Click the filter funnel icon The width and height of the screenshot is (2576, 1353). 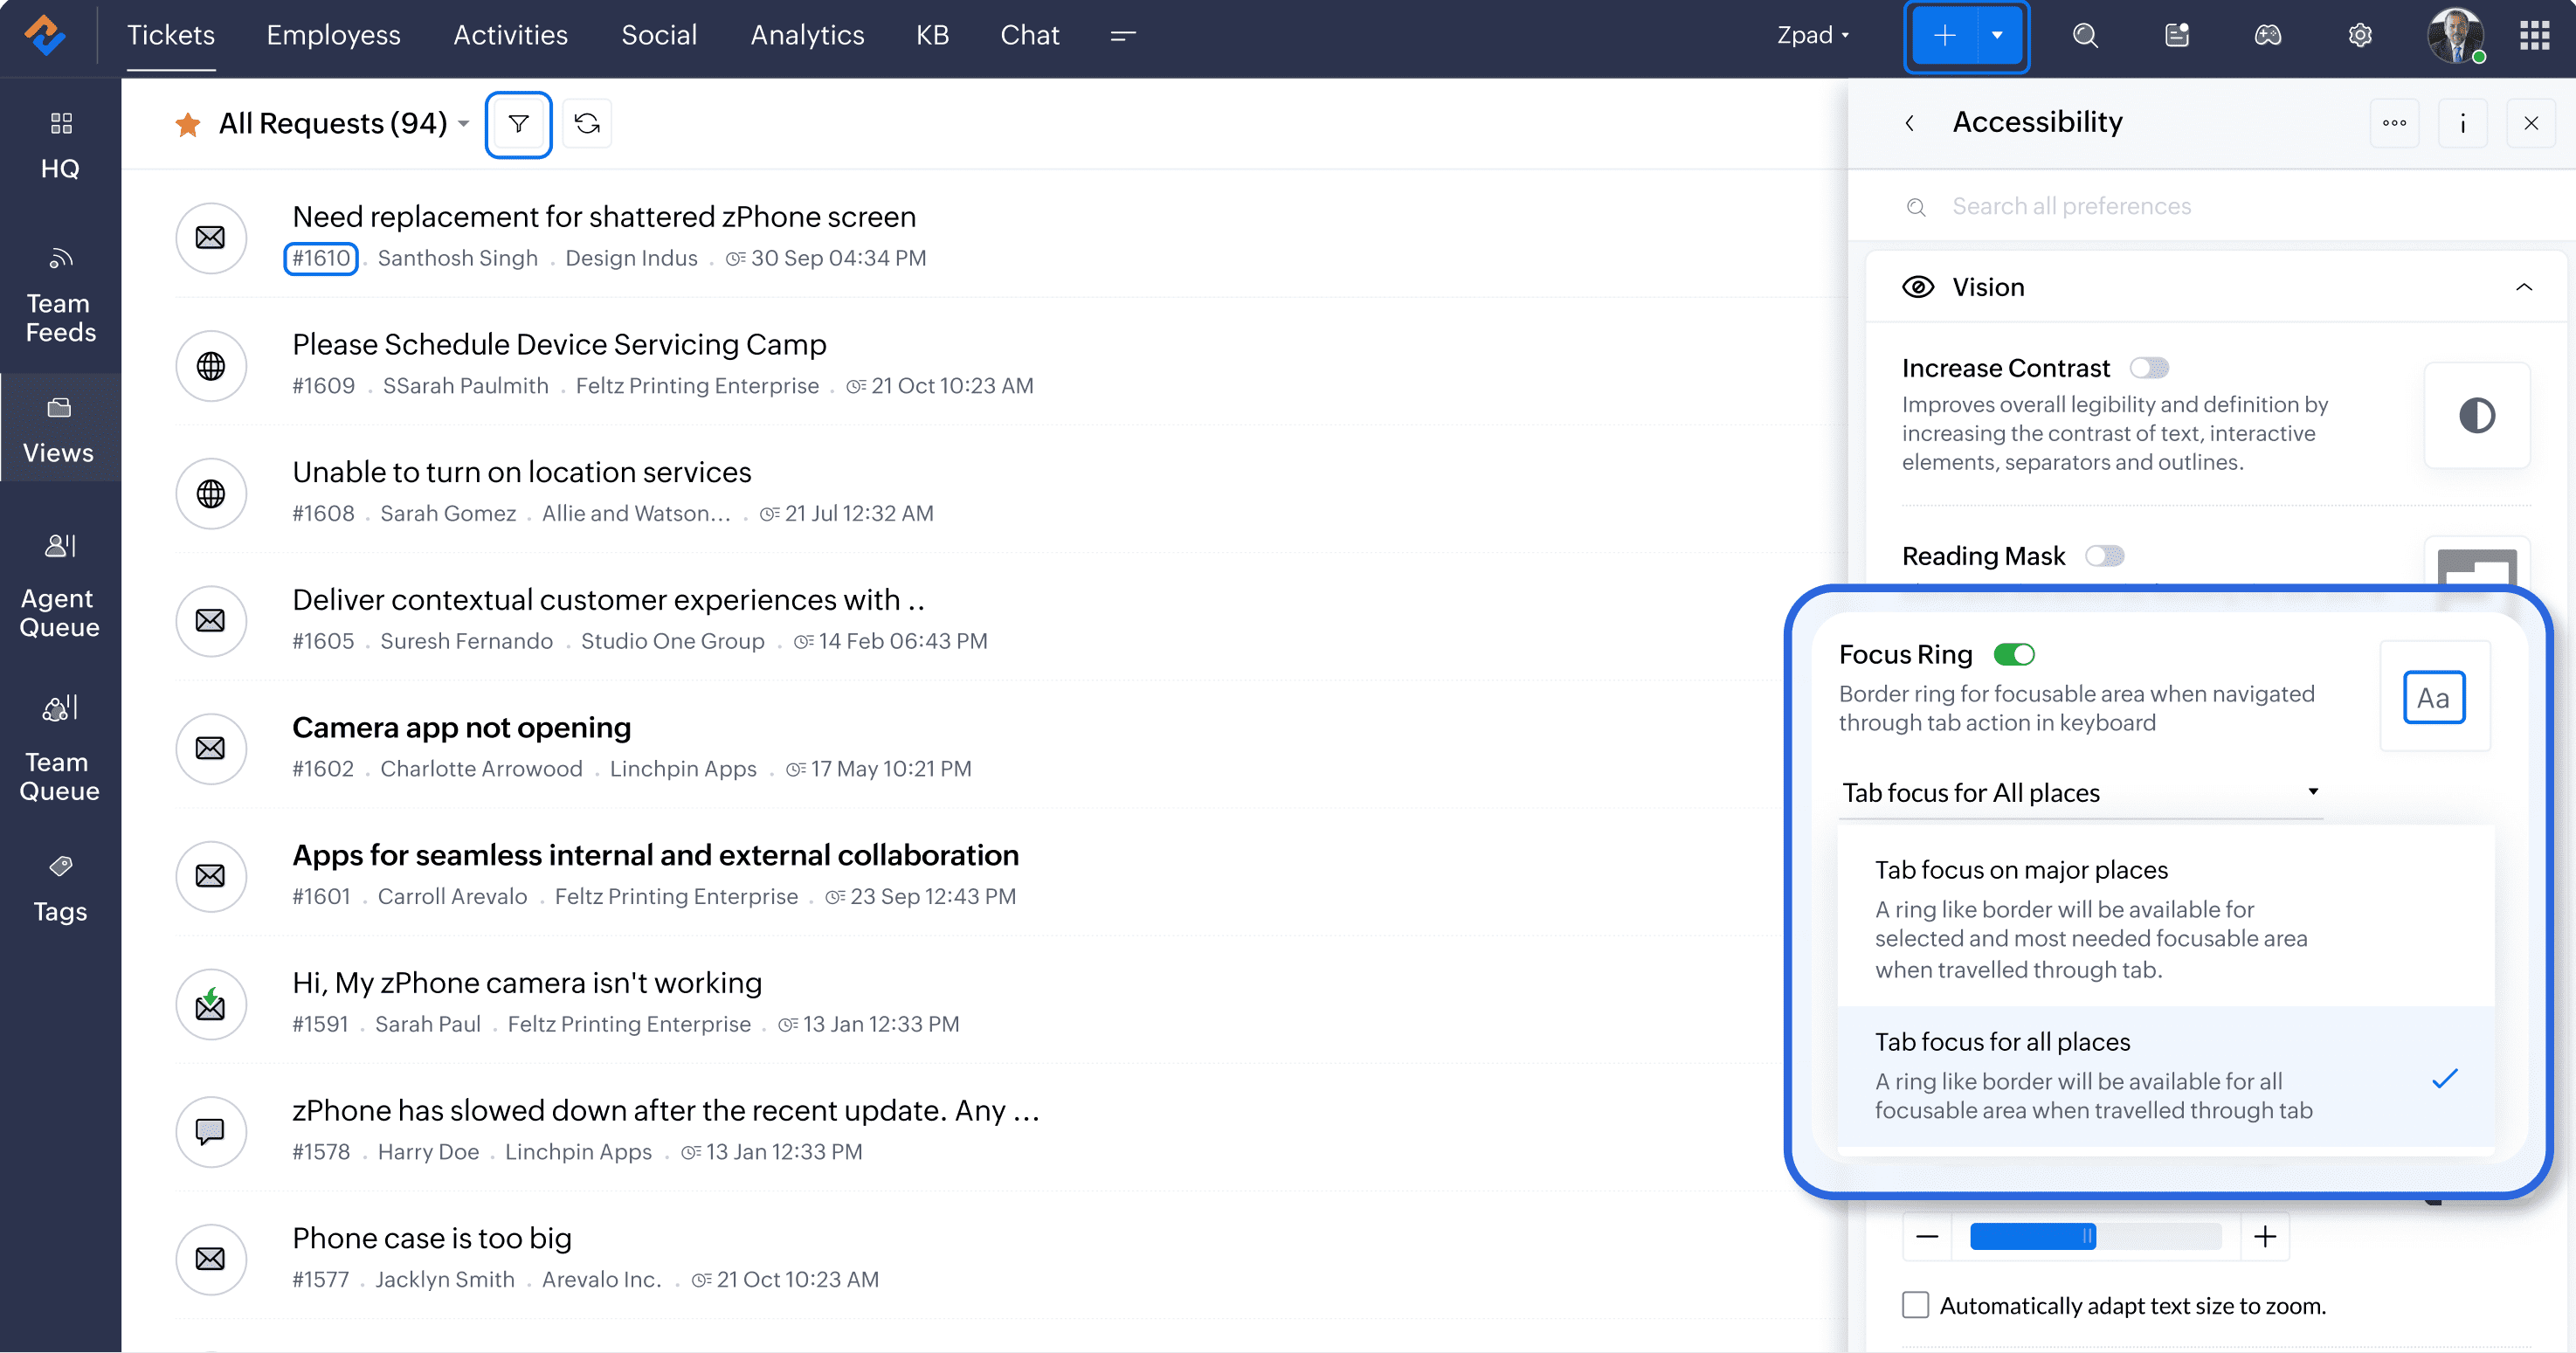[518, 123]
